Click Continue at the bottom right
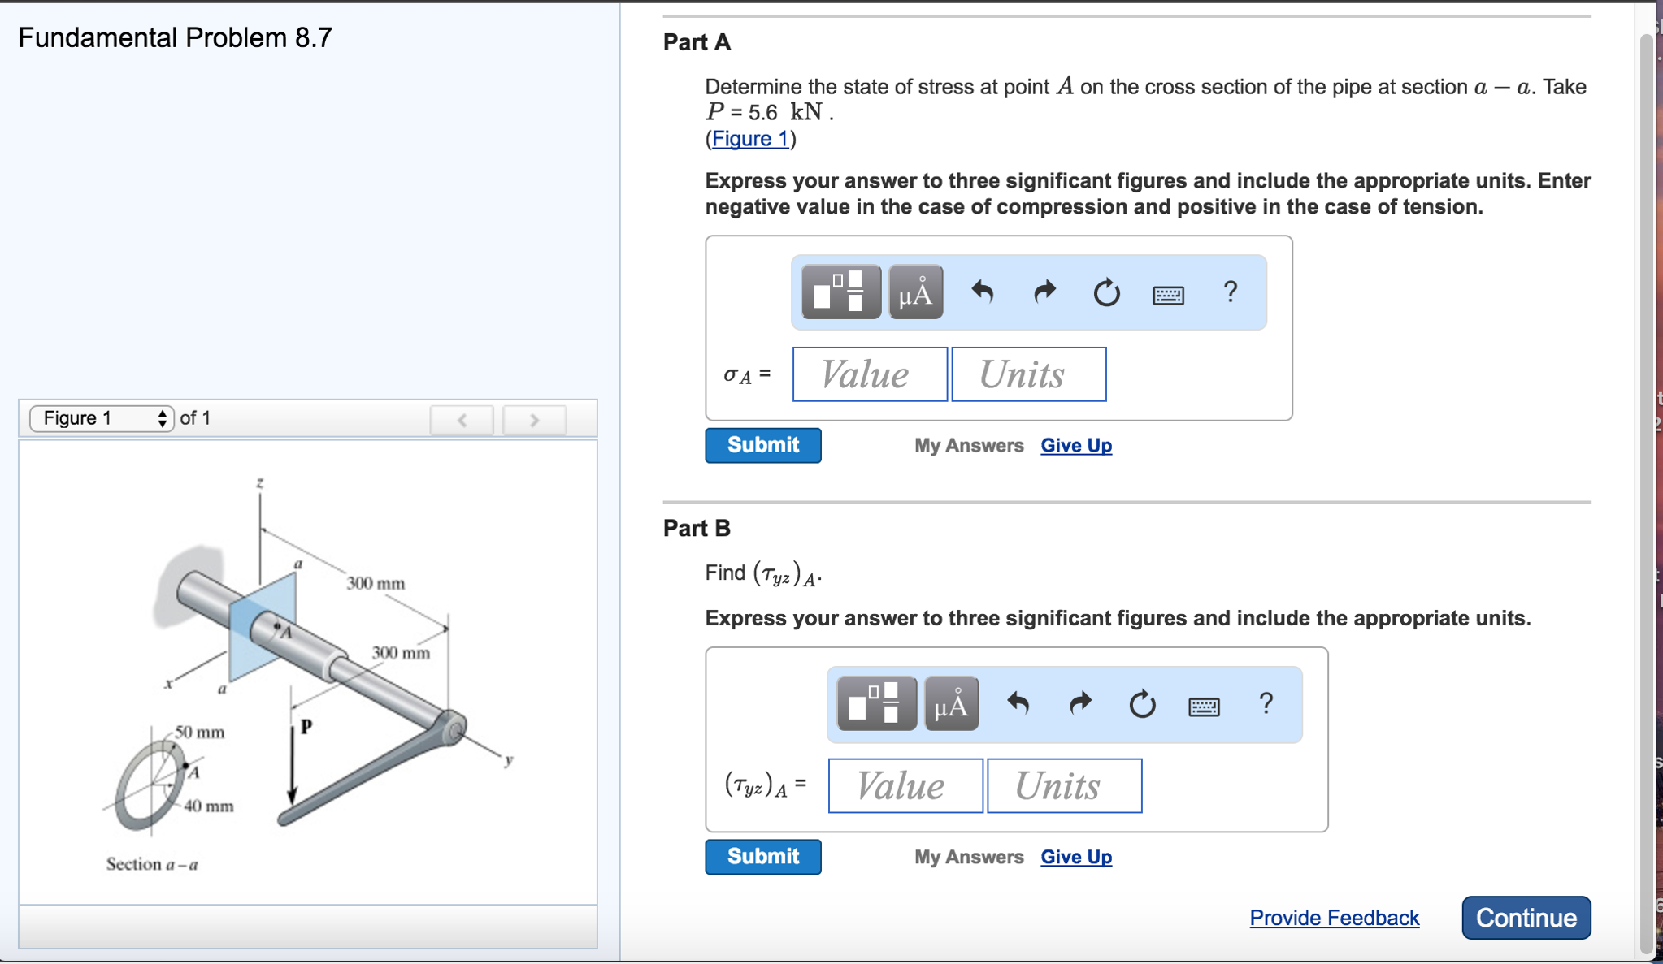This screenshot has height=964, width=1663. [x=1526, y=918]
